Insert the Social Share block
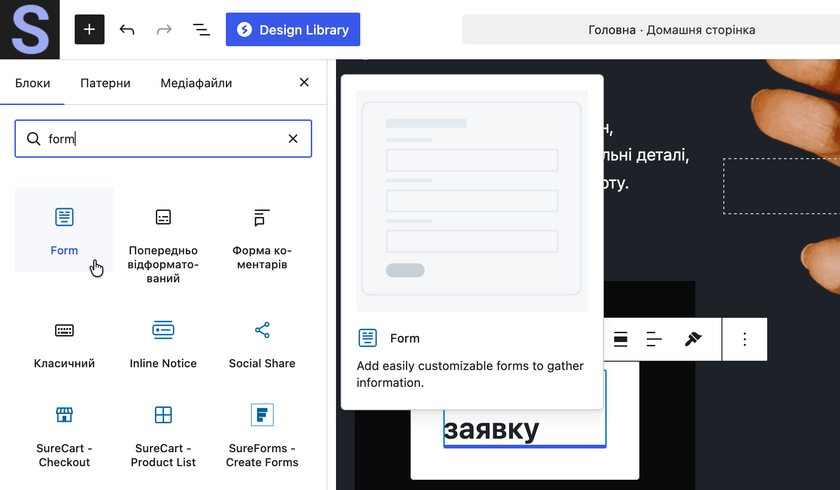Screen dimensions: 840x490 (x=262, y=343)
